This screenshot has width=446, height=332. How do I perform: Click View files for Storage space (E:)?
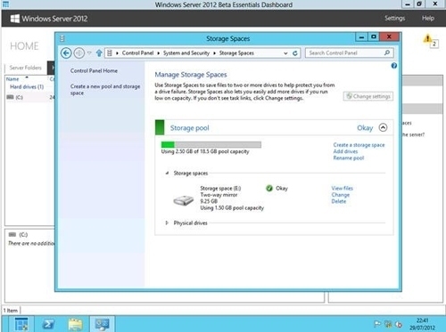[x=342, y=188]
